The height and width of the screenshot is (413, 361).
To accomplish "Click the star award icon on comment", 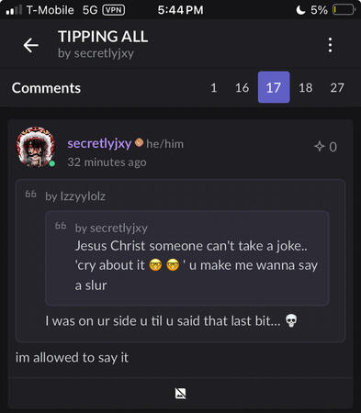I will pos(320,146).
